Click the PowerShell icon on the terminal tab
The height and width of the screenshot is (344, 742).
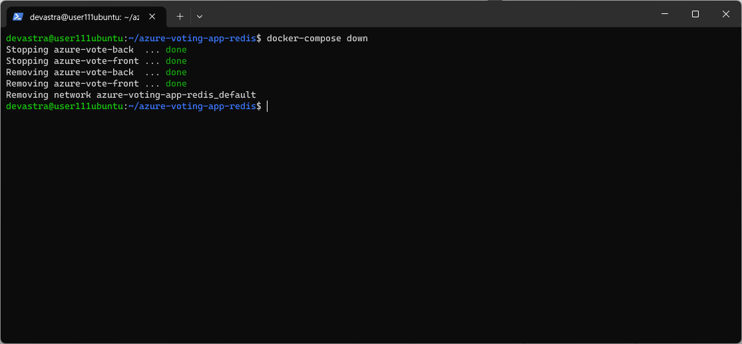click(18, 17)
